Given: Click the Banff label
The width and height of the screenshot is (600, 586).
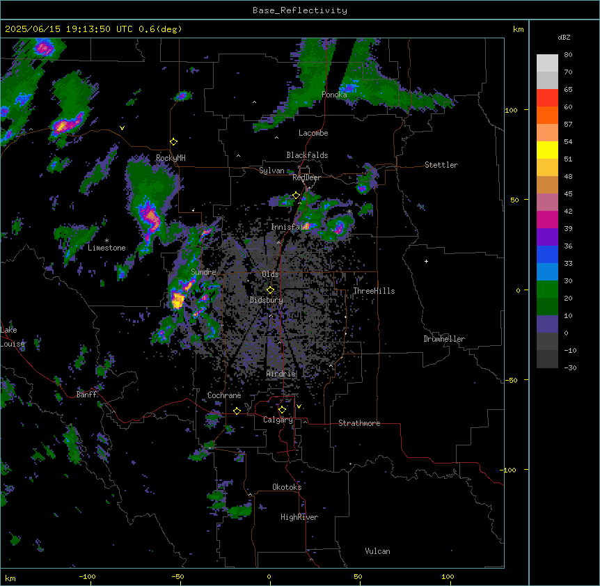Looking at the screenshot, I should tap(86, 395).
